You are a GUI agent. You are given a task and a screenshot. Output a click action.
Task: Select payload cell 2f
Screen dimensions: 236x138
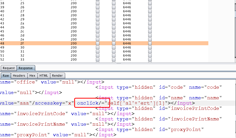[22, 43]
